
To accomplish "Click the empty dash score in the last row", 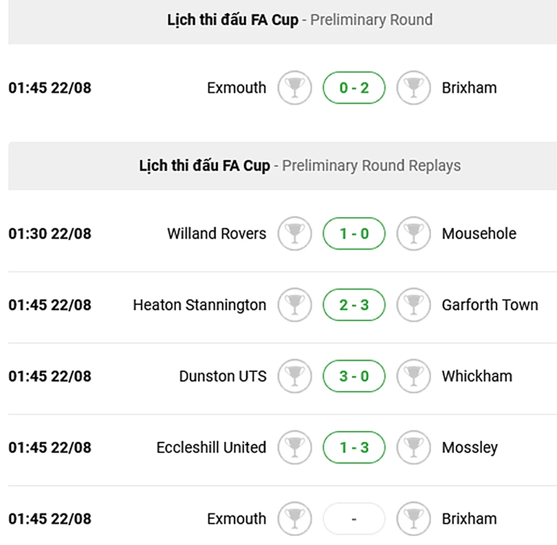I will [x=354, y=519].
